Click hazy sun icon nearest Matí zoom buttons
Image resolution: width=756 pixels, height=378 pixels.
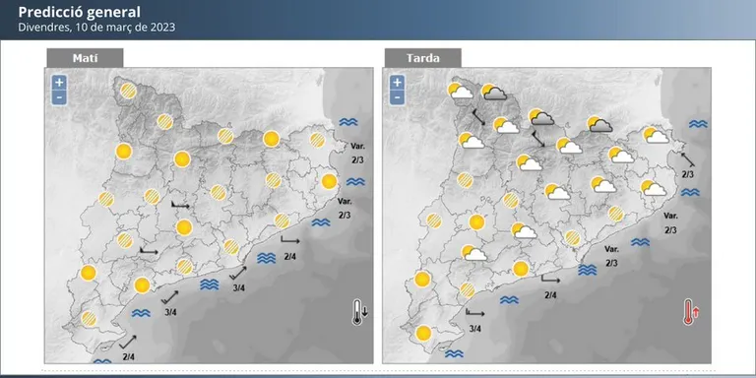128,92
